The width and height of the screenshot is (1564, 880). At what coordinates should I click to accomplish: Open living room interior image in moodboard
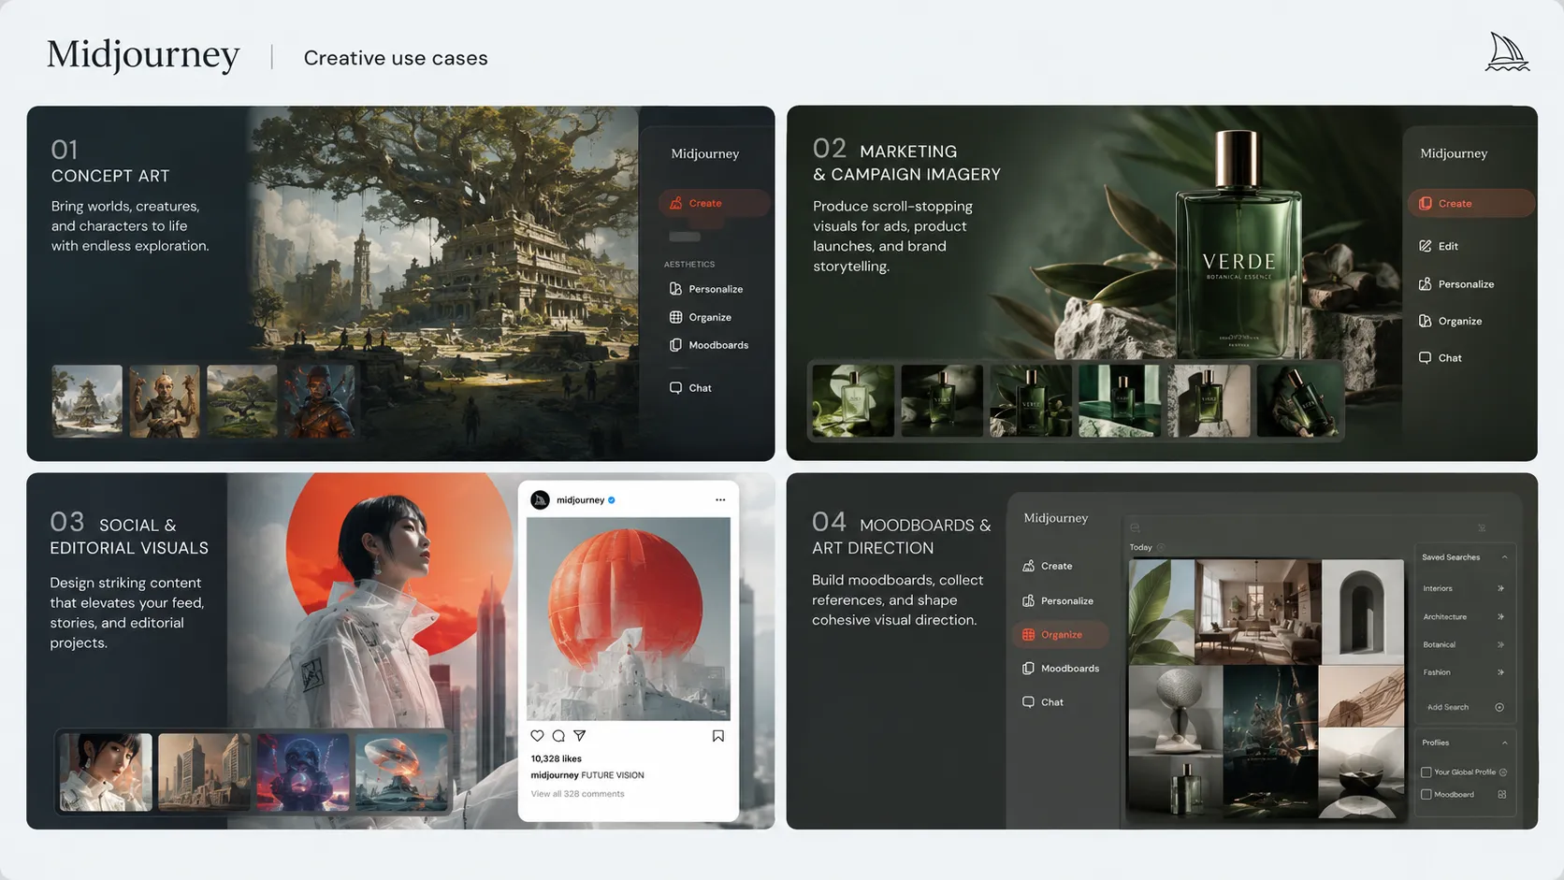(x=1258, y=612)
